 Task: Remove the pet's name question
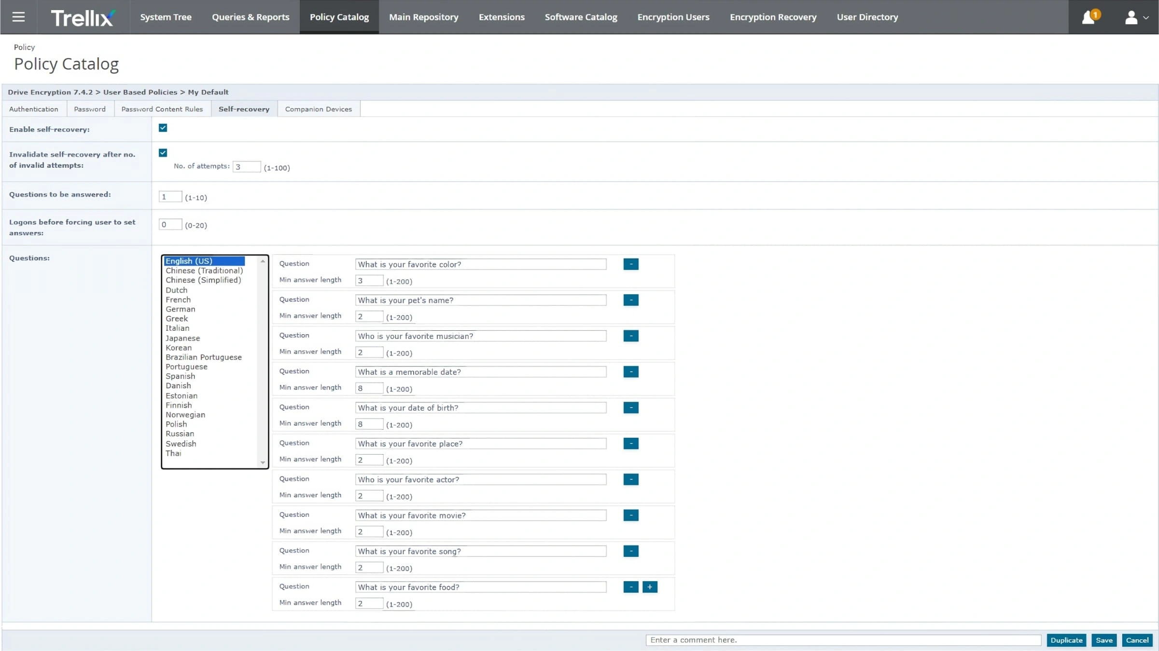coord(630,300)
